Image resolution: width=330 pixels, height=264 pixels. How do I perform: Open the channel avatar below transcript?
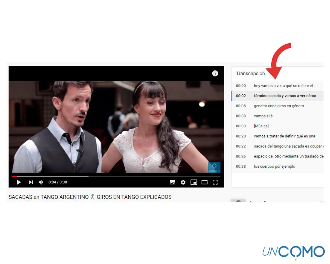click(x=238, y=201)
